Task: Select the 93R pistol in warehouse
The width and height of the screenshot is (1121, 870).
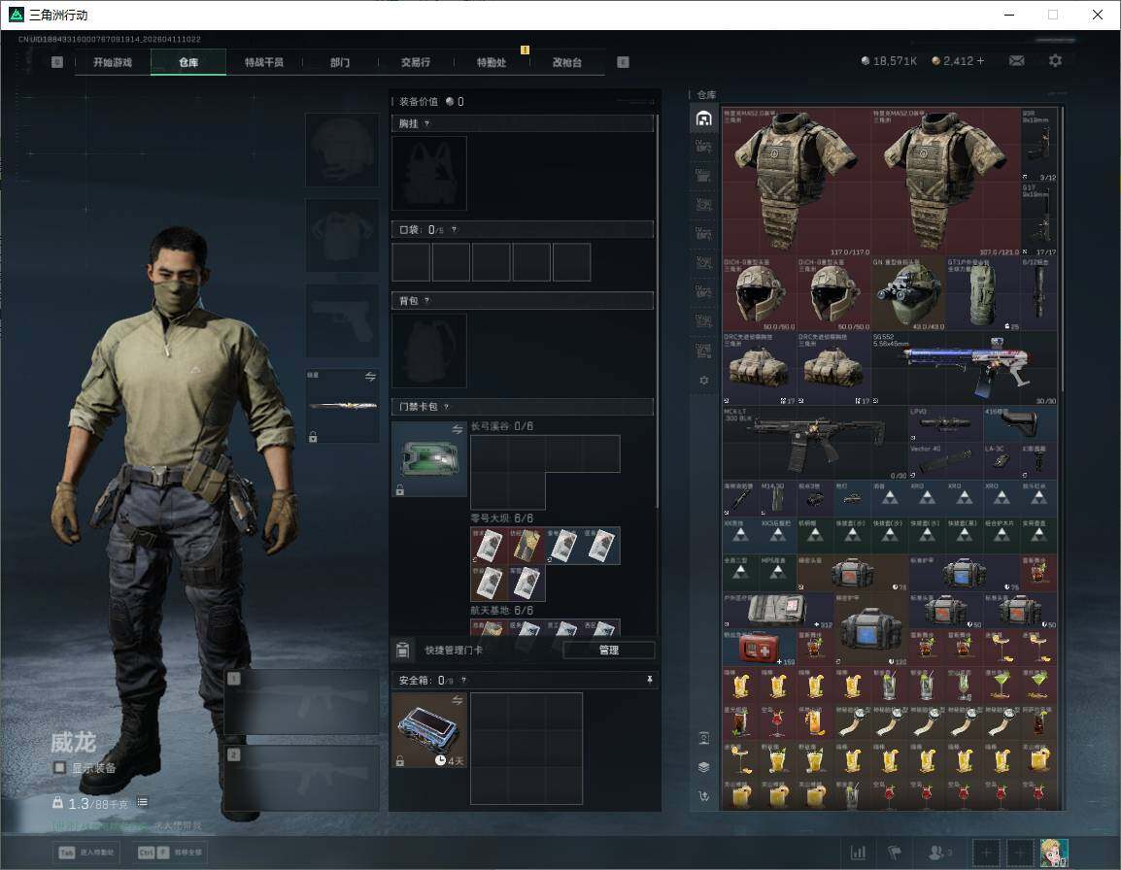Action: (x=1038, y=145)
